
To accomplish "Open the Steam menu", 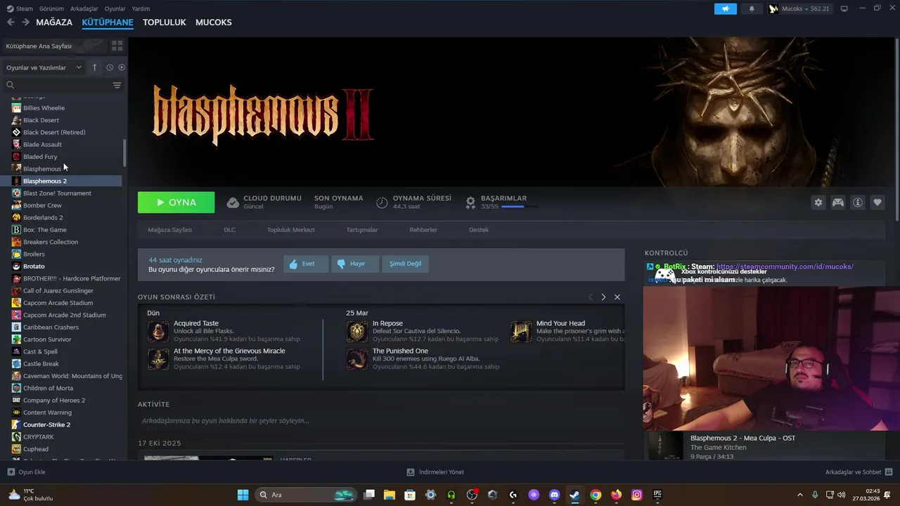I will tap(20, 8).
